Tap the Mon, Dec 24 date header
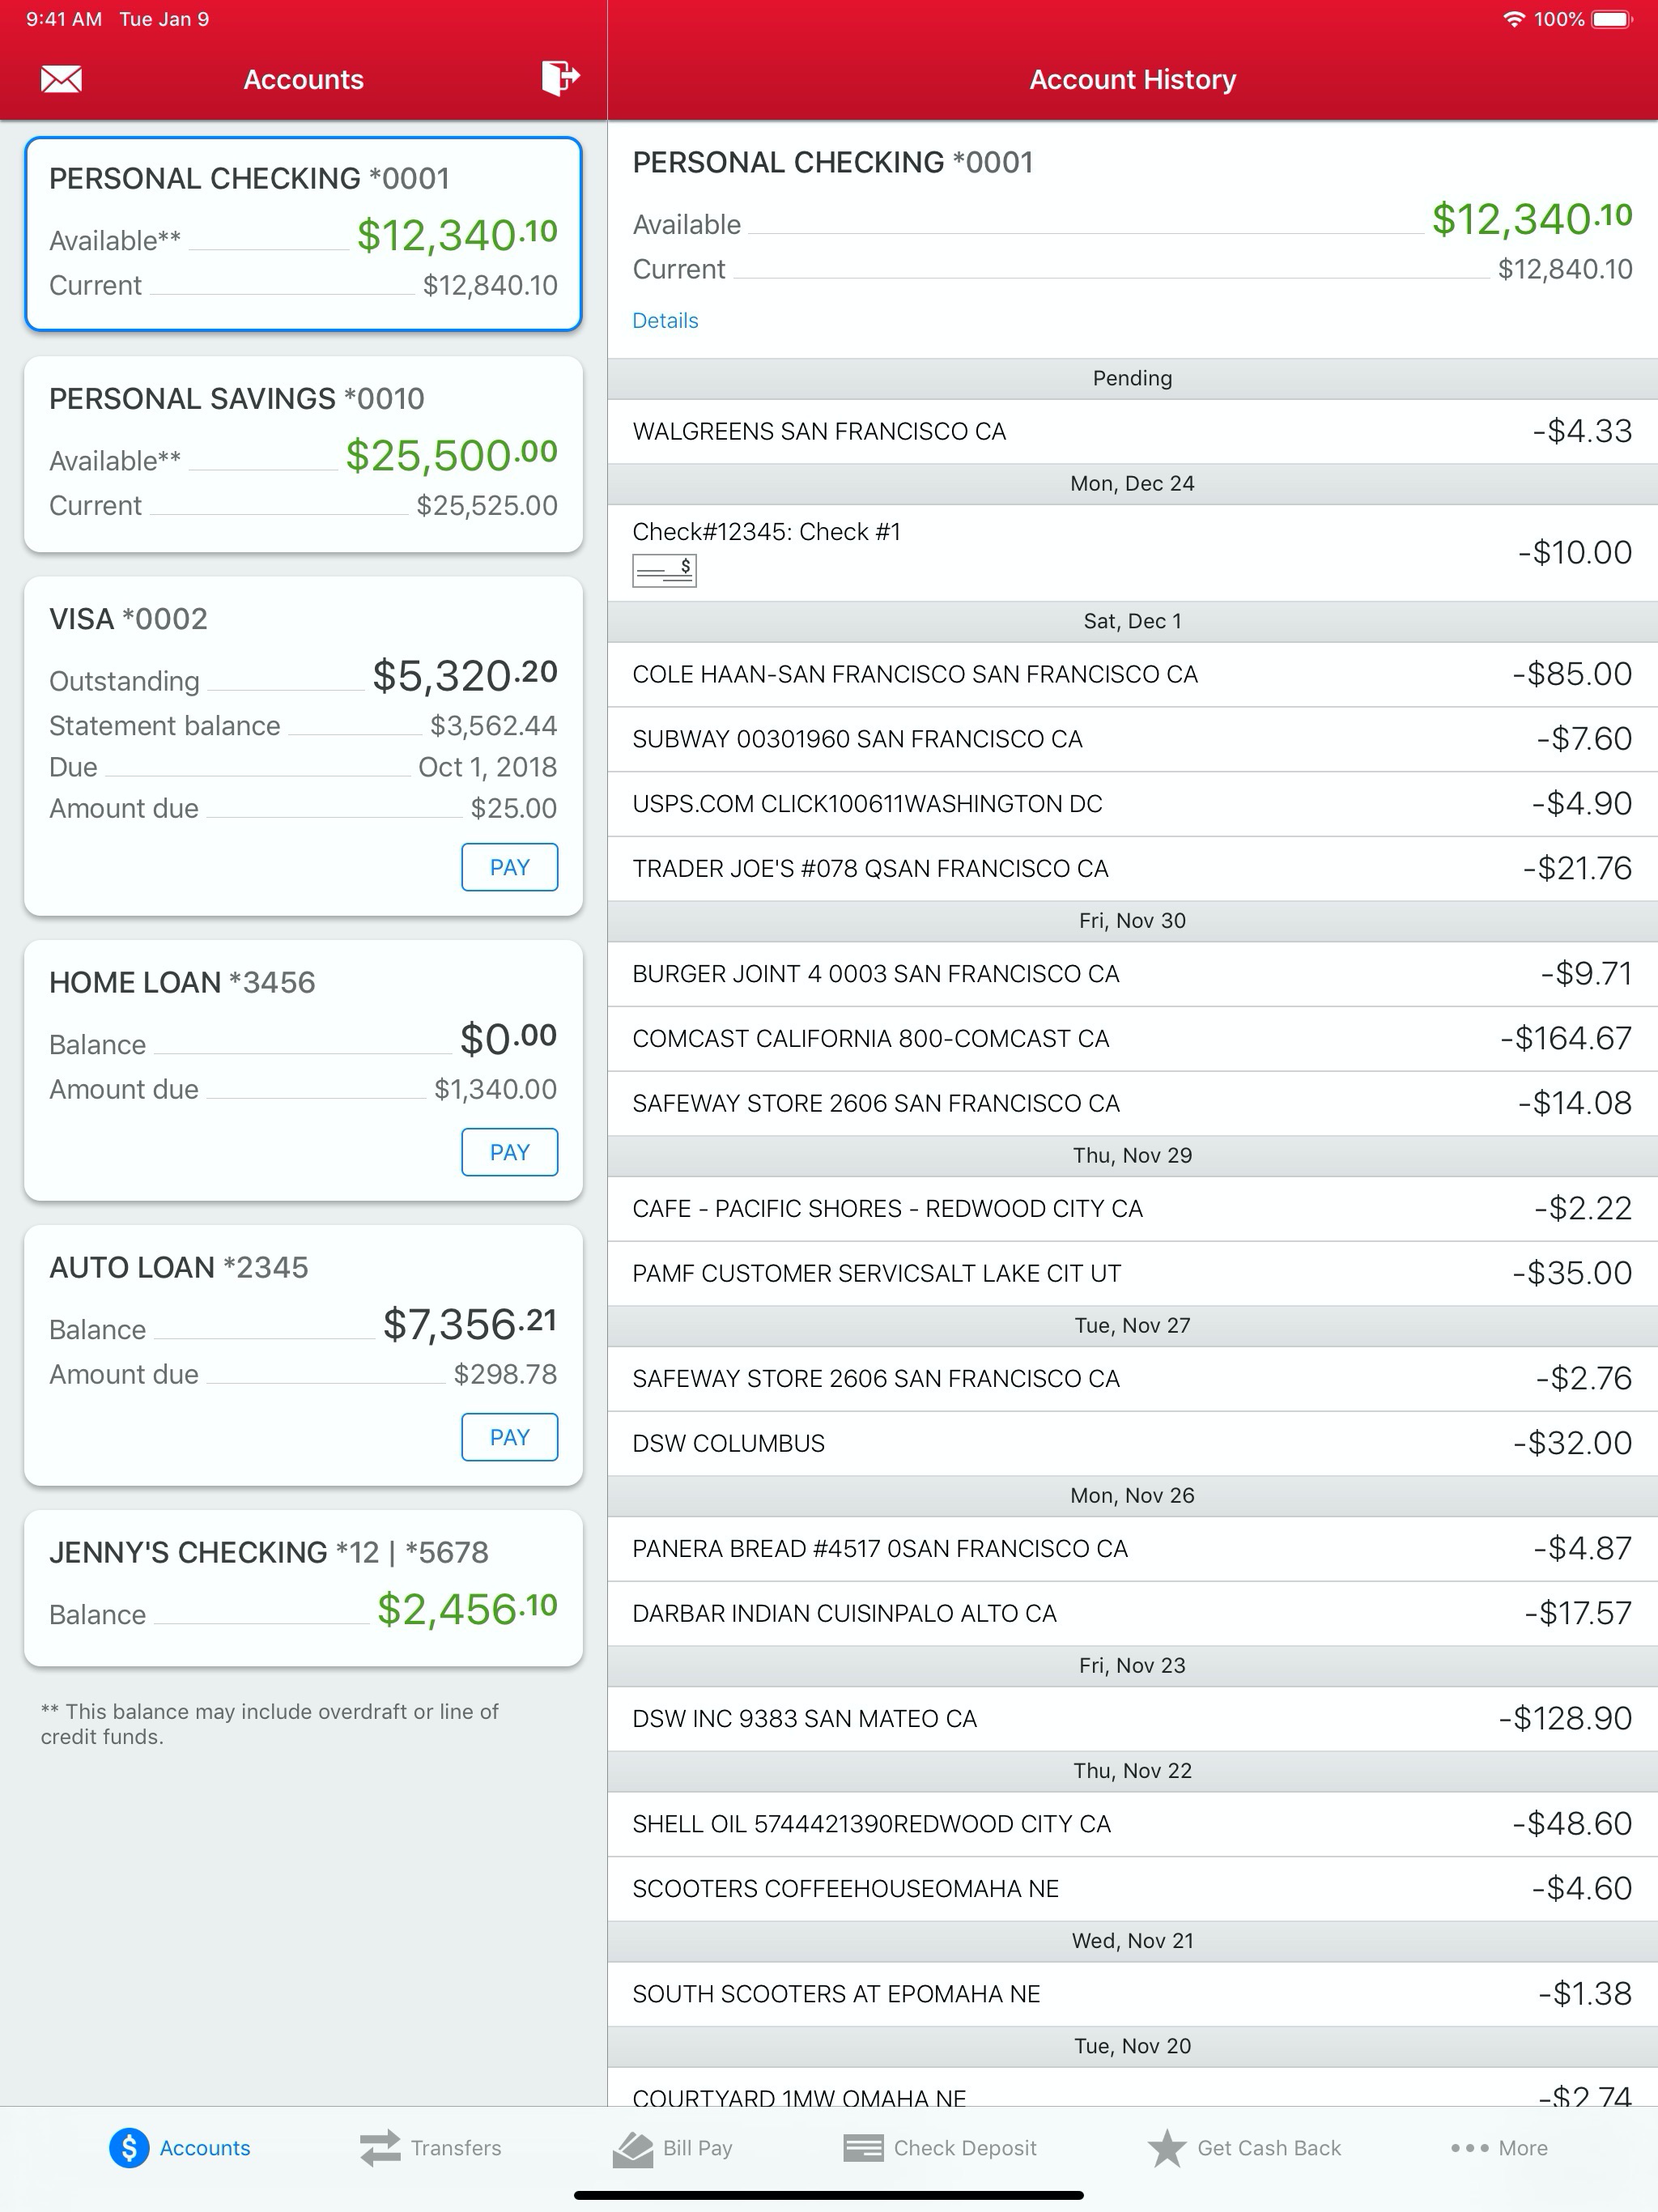1658x2212 pixels. pos(1132,483)
